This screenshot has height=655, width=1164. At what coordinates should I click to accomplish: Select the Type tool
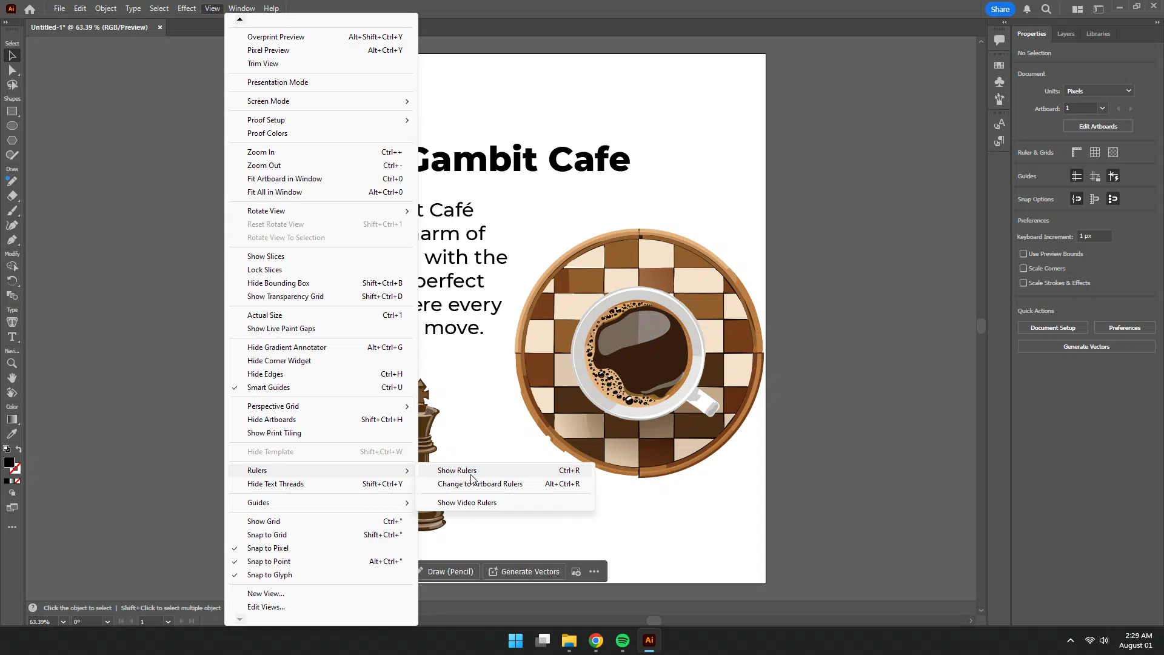coord(12,337)
